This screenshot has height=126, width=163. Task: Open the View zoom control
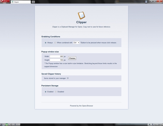[x=157, y=125]
